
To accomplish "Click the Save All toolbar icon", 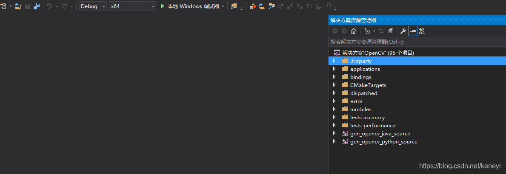I will point(37,6).
